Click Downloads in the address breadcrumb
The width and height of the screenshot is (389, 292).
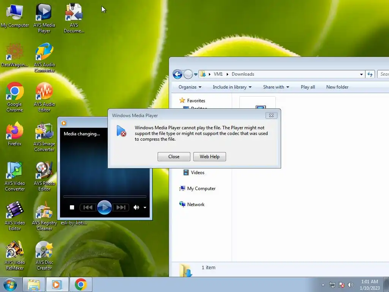coord(243,74)
